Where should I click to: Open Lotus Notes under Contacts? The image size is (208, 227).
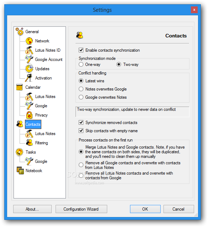(x=45, y=134)
